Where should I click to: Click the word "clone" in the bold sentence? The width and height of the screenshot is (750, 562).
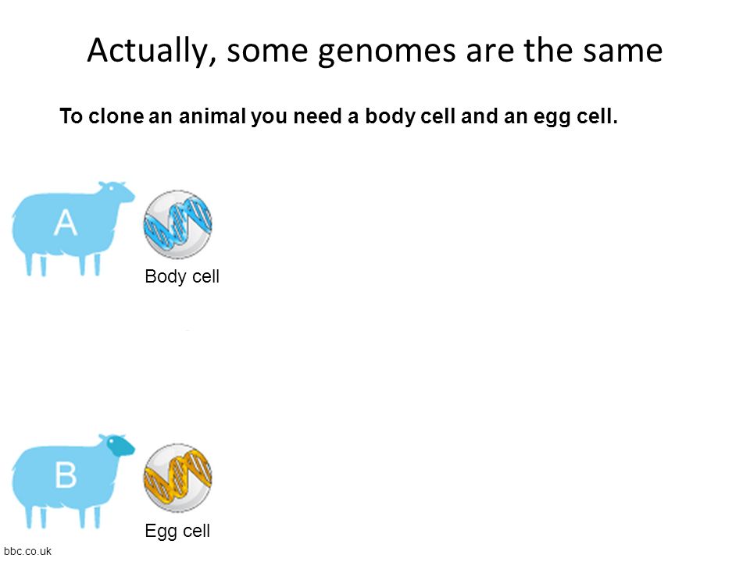(x=116, y=116)
